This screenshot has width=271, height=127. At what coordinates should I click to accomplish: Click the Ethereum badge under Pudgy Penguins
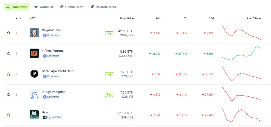tap(51, 97)
